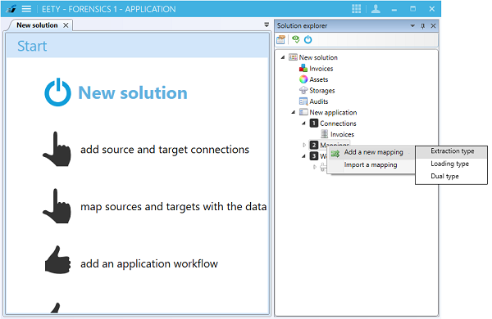Expand the Mappings tree node
The height and width of the screenshot is (319, 492).
[x=303, y=145]
